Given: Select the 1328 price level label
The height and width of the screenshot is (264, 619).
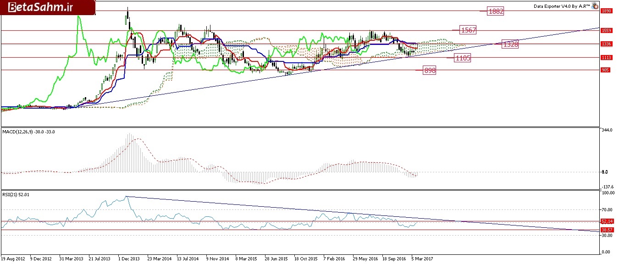Looking at the screenshot, I should click(x=510, y=44).
